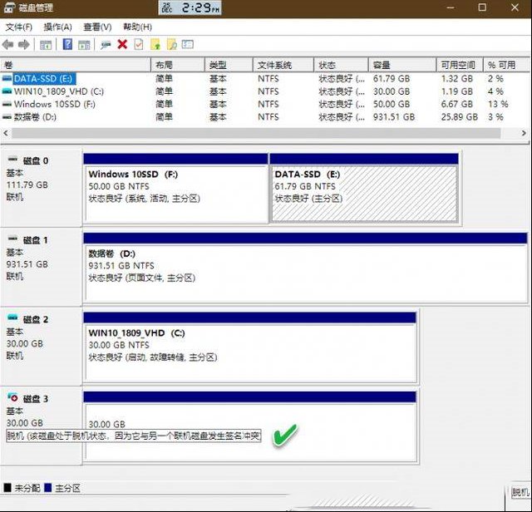Click the Windows 10SSD (F:) volume icon in list
This screenshot has width=532, height=512.
point(7,104)
